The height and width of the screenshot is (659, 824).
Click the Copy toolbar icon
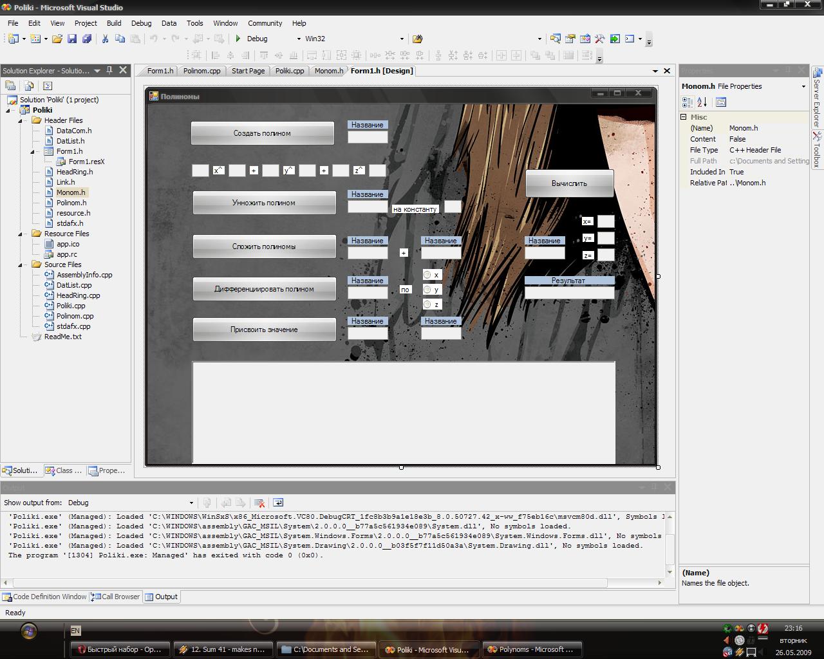(120, 39)
